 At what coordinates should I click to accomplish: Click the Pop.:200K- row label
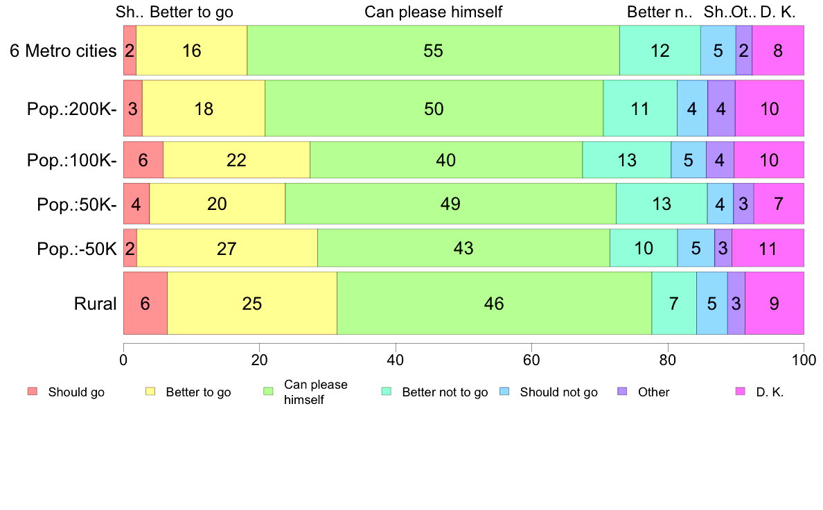pos(72,109)
